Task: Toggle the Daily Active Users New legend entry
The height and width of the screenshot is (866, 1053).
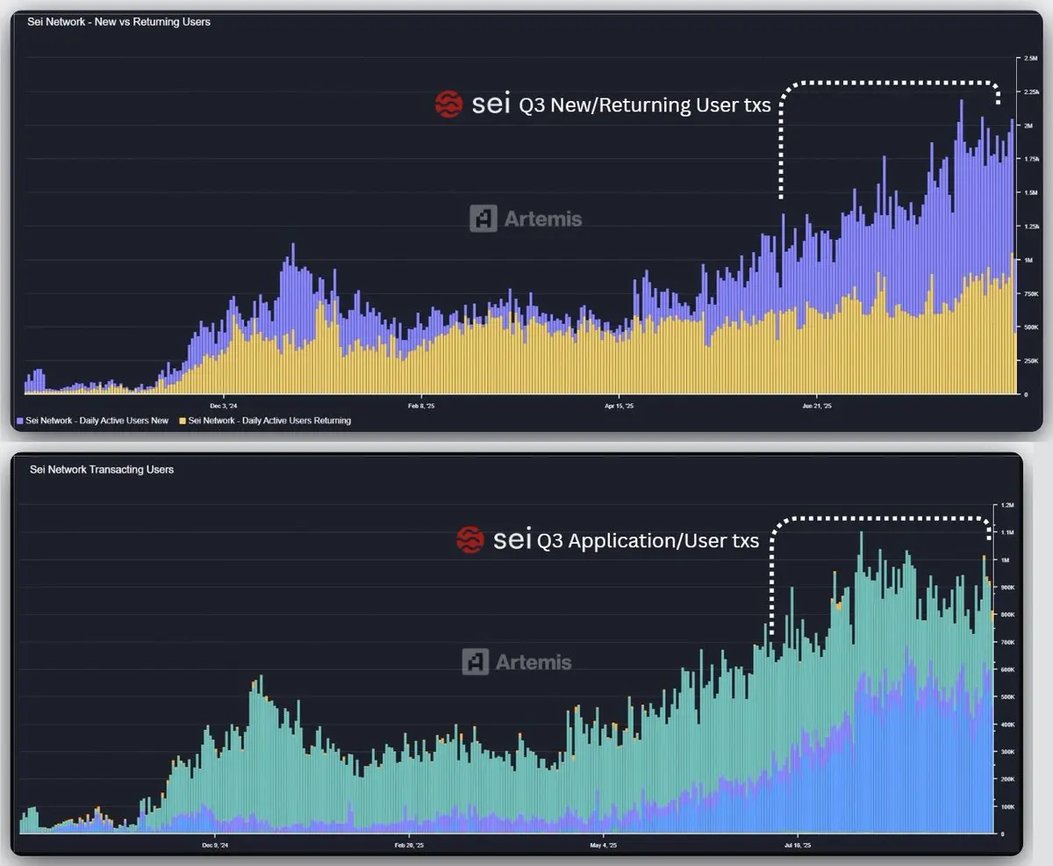Action: [x=92, y=421]
